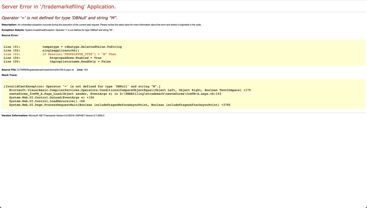This screenshot has width=367, height=208.
Task: Click red line 103 If Session statement
Action: [x=60, y=54]
